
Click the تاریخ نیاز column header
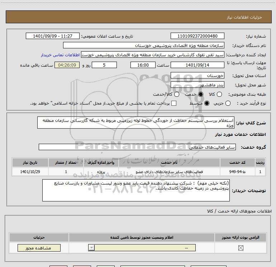click(x=30, y=162)
